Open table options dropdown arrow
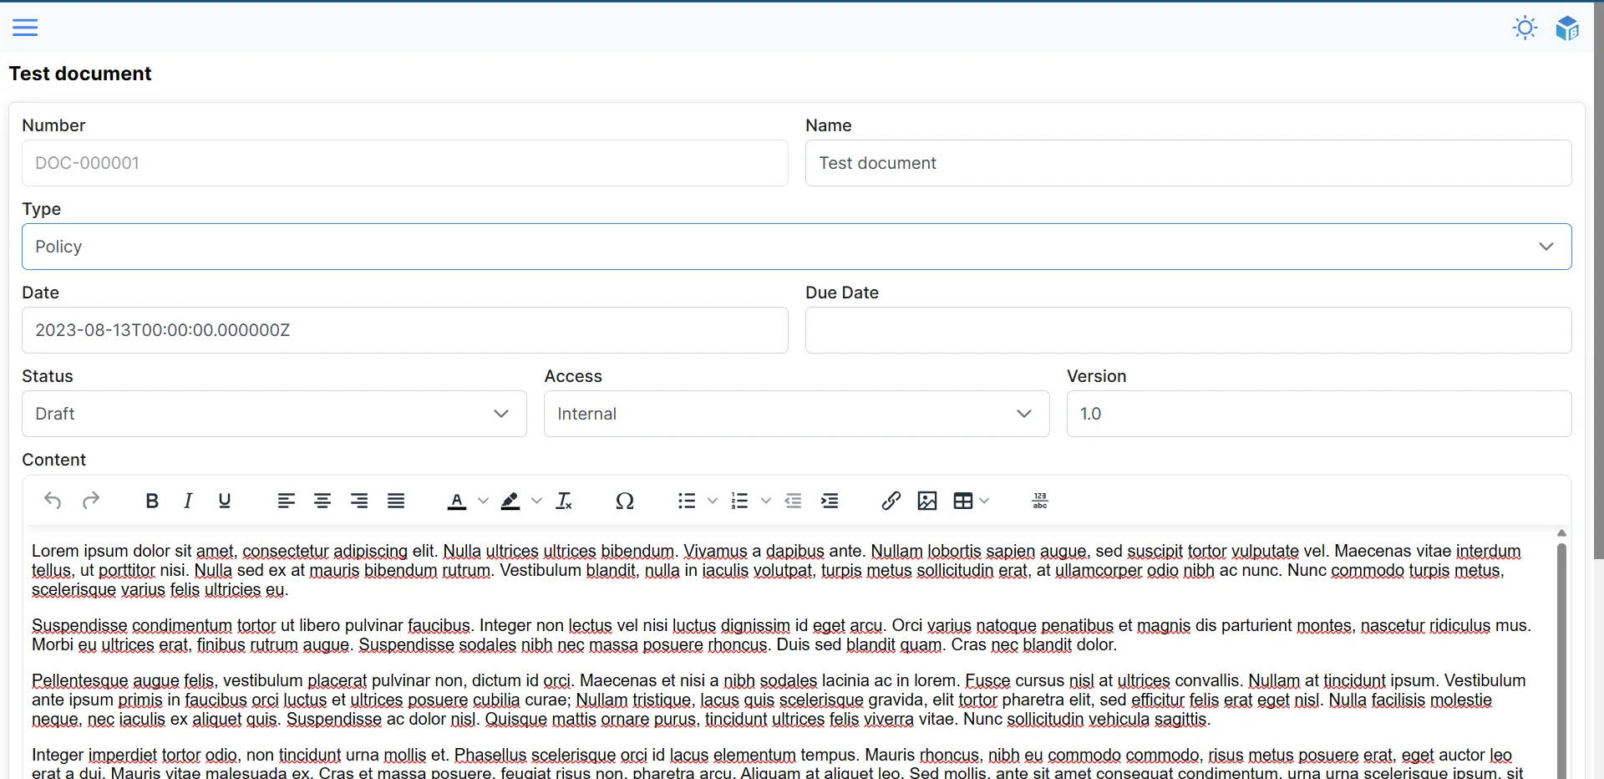The image size is (1604, 779). 984,501
